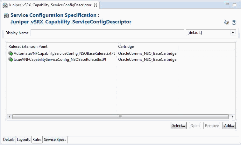Viewport: 241px width, 145px height.
Task: Click the horizontal scrollbar right arrow
Action: [x=232, y=117]
